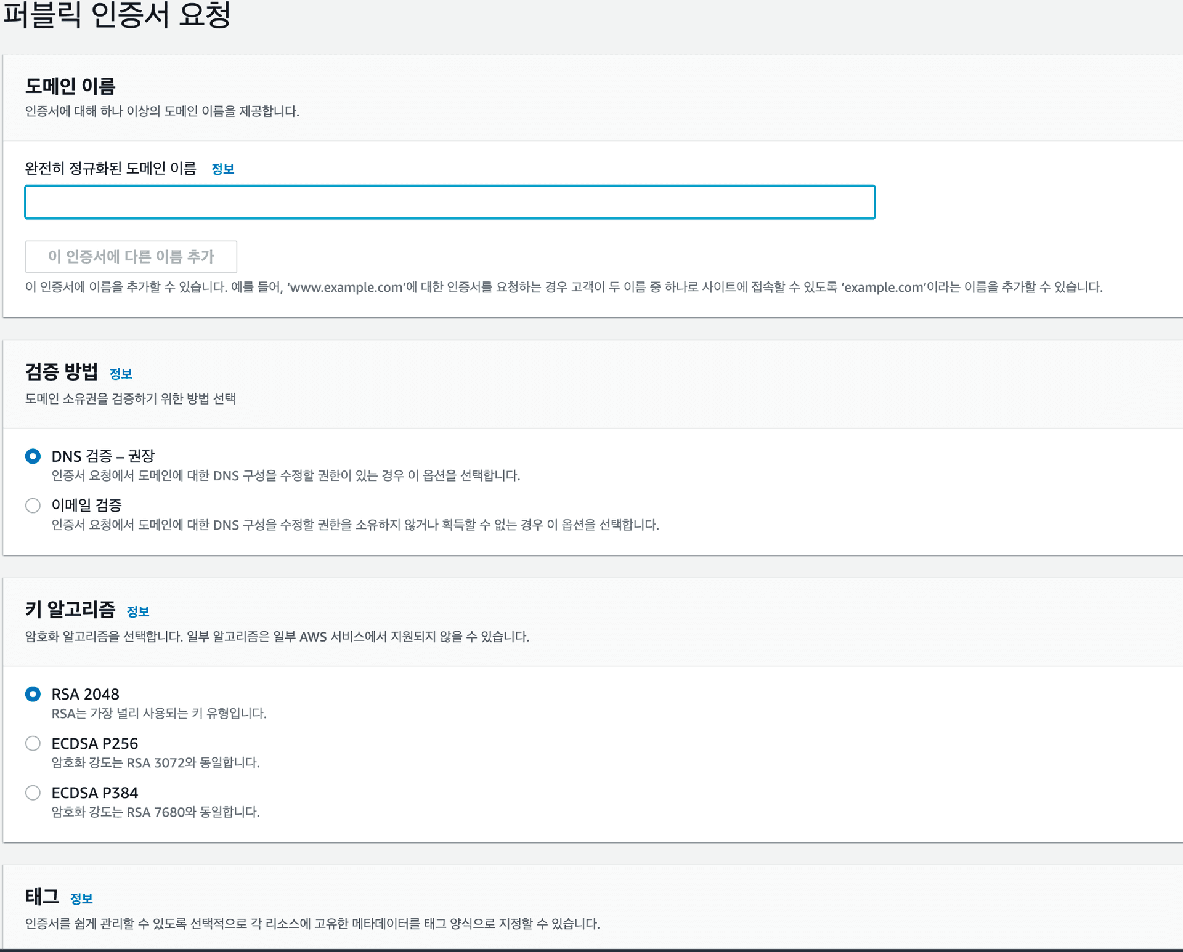Open the 정보 link next to 키 알고리즘
Screen dimensions: 1183x952
(x=138, y=611)
